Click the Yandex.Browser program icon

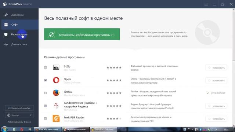tap(56, 106)
